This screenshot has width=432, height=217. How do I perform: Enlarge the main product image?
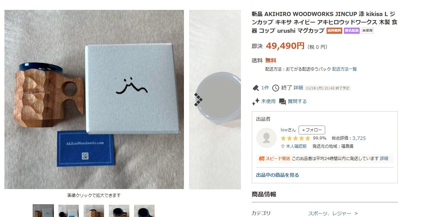click(94, 99)
